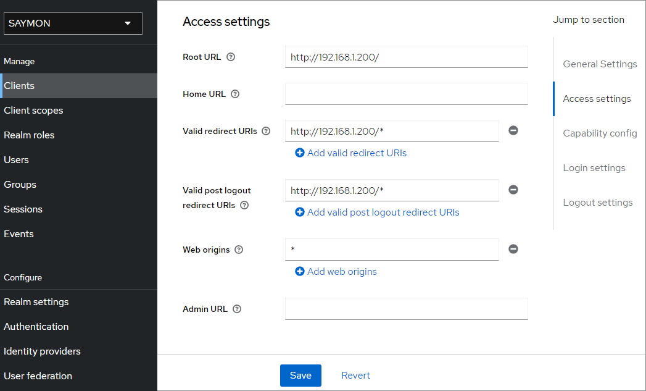Open the Web origins help icon
Image resolution: width=646 pixels, height=391 pixels.
coord(239,250)
